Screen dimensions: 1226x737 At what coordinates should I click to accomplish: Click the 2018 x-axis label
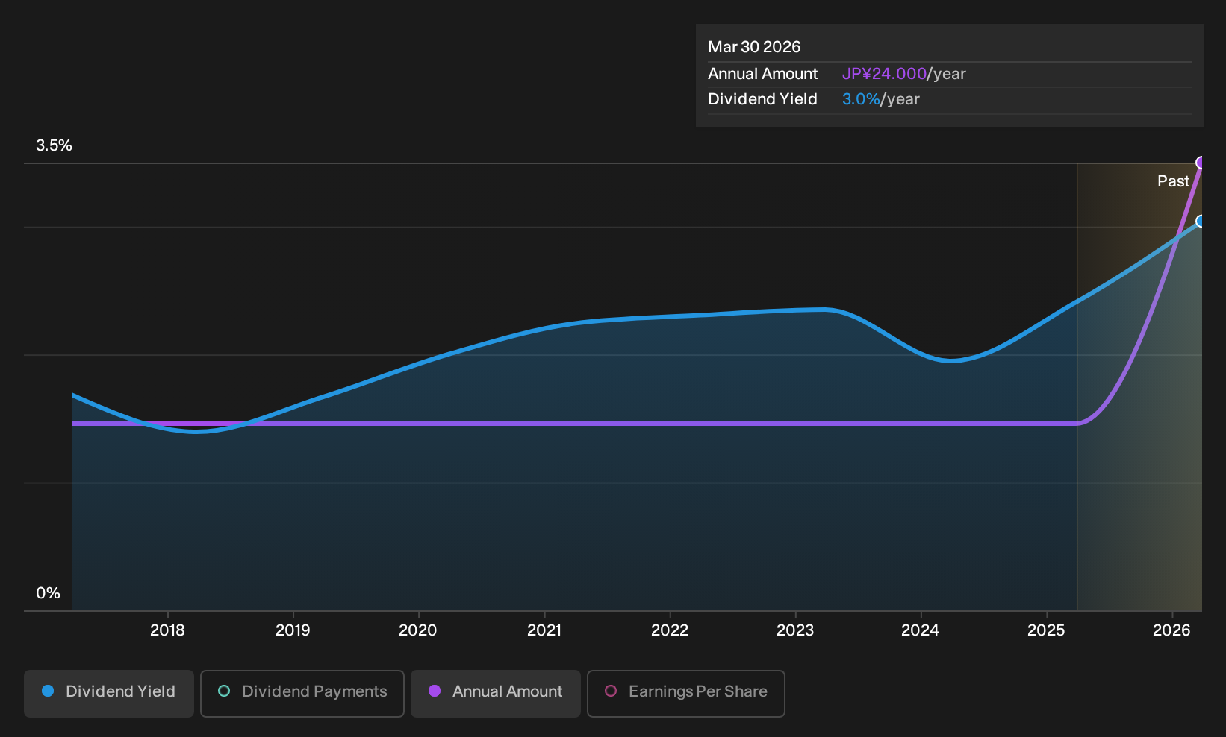[x=167, y=630]
